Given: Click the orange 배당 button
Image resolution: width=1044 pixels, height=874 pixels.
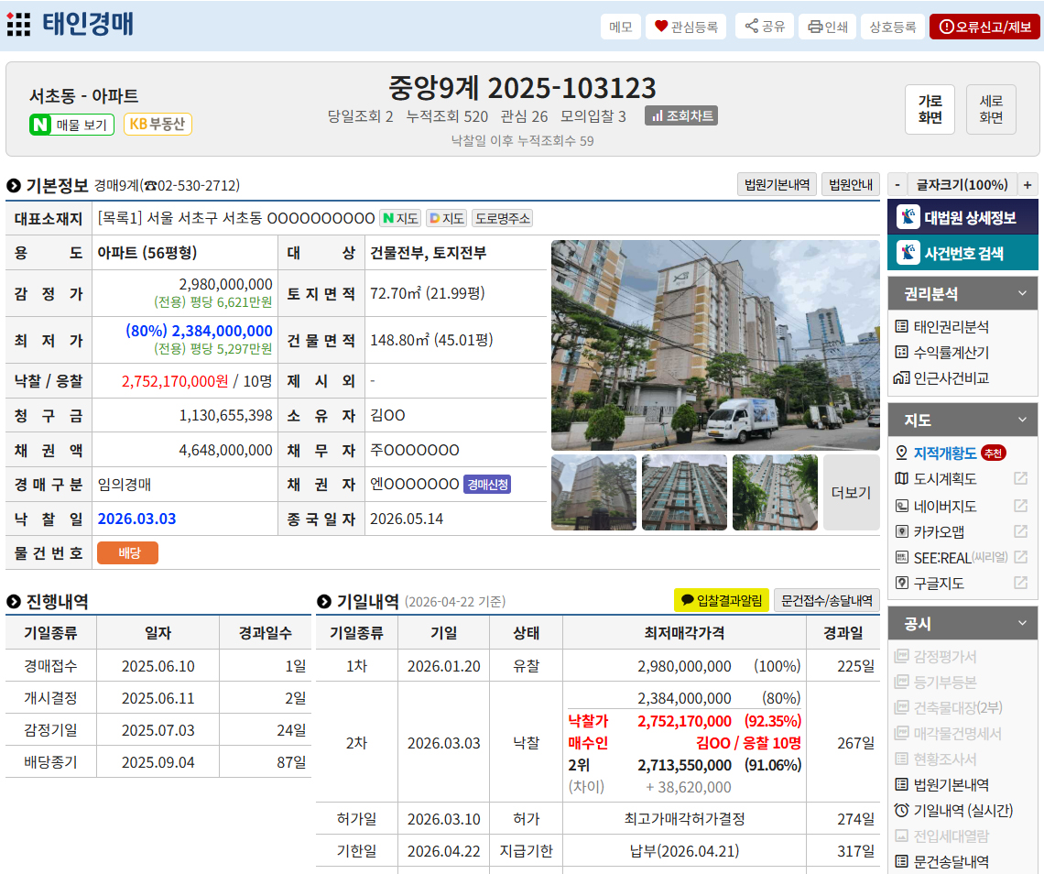Looking at the screenshot, I should click(x=128, y=553).
